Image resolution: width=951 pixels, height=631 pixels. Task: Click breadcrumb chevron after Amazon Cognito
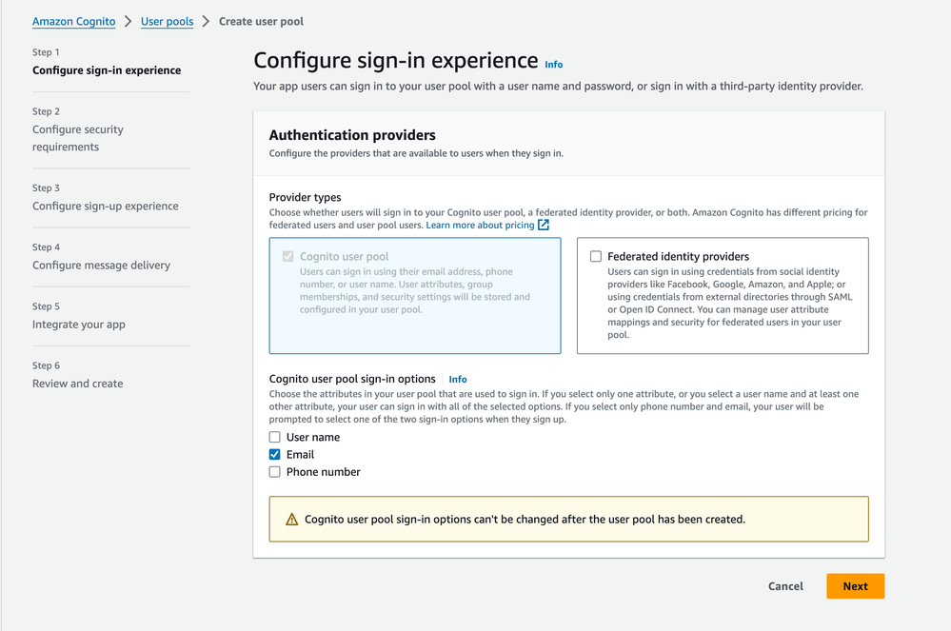129,21
